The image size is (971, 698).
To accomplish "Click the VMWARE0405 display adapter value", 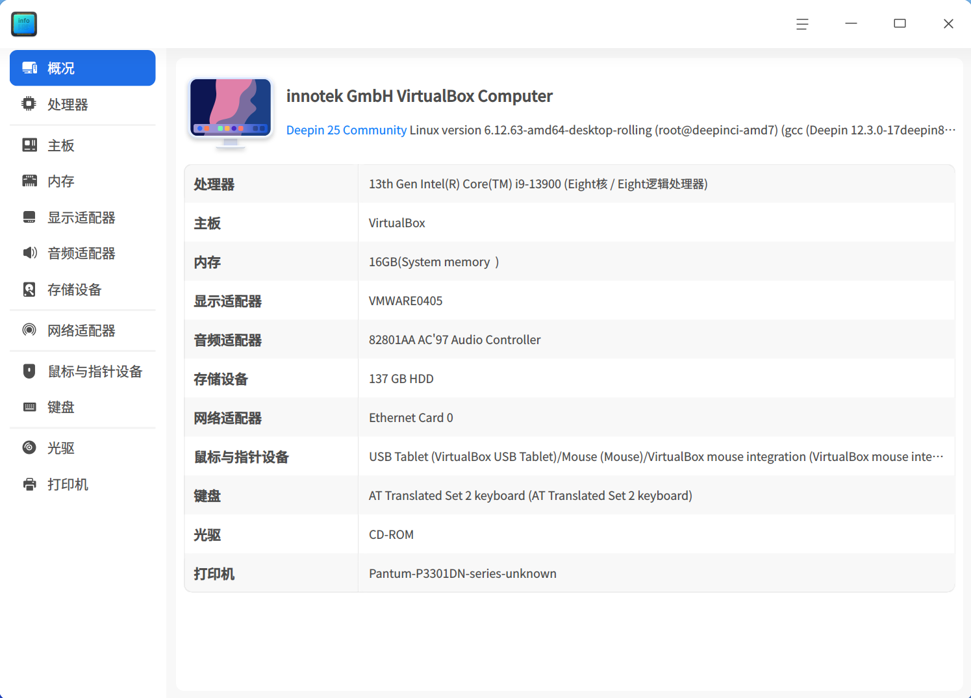I will [x=405, y=301].
